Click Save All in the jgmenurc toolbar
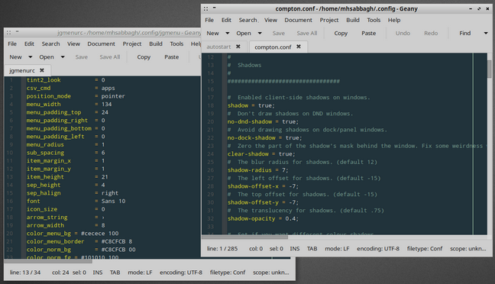The height and width of the screenshot is (284, 495). pos(110,57)
